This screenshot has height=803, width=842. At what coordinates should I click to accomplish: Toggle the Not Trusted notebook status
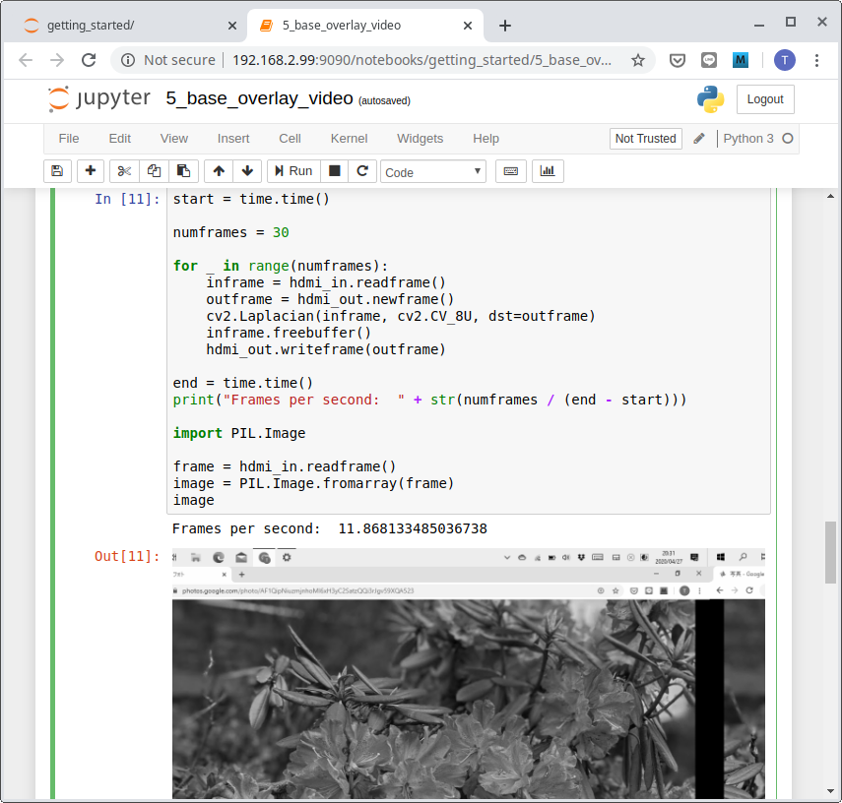(645, 139)
